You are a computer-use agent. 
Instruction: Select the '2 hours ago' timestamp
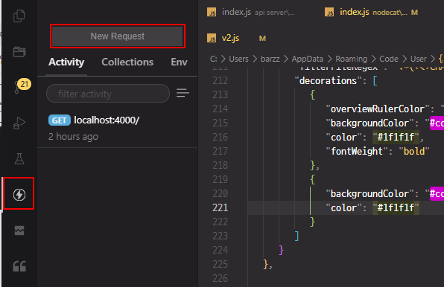pyautogui.click(x=73, y=137)
